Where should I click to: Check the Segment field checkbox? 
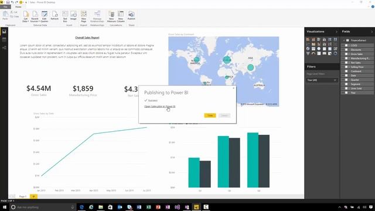346,84
